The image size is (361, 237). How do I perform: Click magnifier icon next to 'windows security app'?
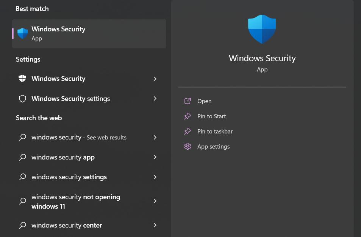pos(23,157)
